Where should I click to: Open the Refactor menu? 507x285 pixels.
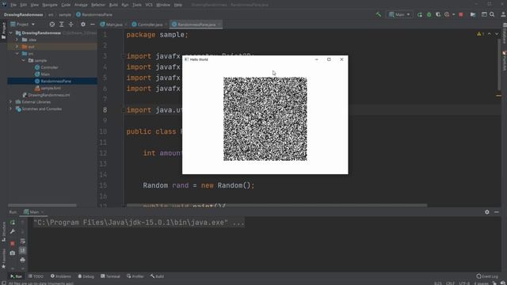98,5
